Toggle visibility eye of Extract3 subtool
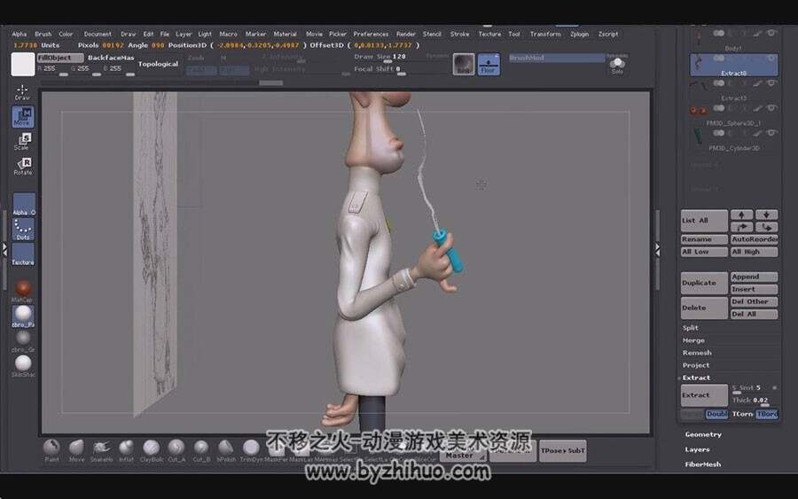Image resolution: width=798 pixels, height=499 pixels. [771, 83]
